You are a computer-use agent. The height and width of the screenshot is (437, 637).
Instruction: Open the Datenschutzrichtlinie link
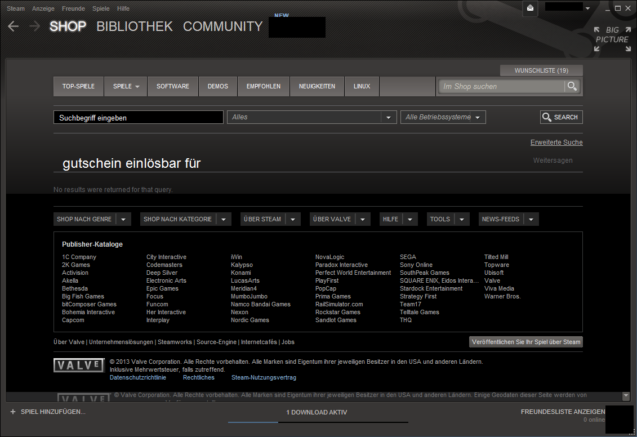(x=138, y=377)
